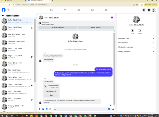Open Yamilette - 2 bed, 1 bath conversation

click(17, 42)
